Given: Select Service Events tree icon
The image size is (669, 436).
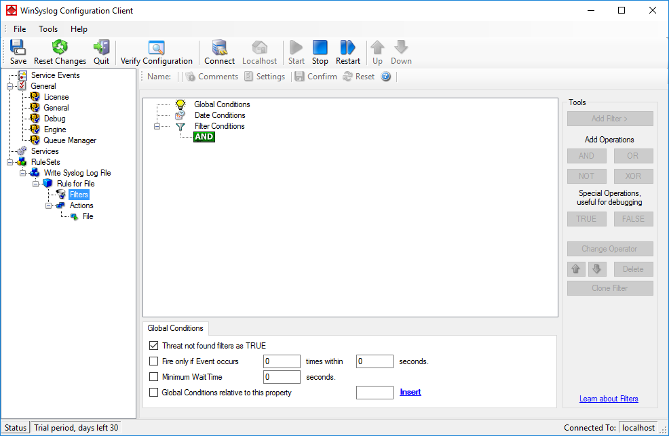Looking at the screenshot, I should pos(22,75).
